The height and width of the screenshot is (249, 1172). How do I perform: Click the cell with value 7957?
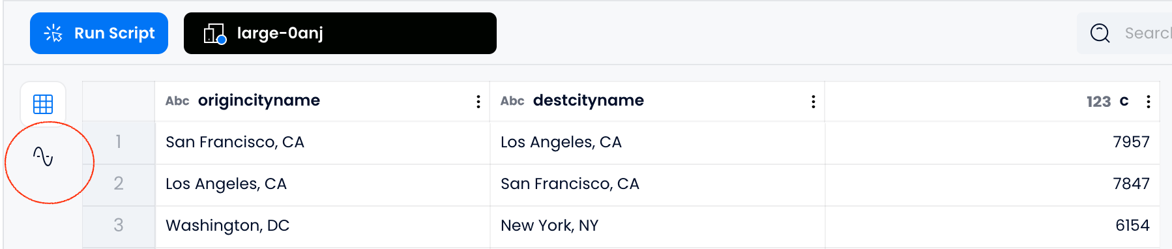[993, 142]
